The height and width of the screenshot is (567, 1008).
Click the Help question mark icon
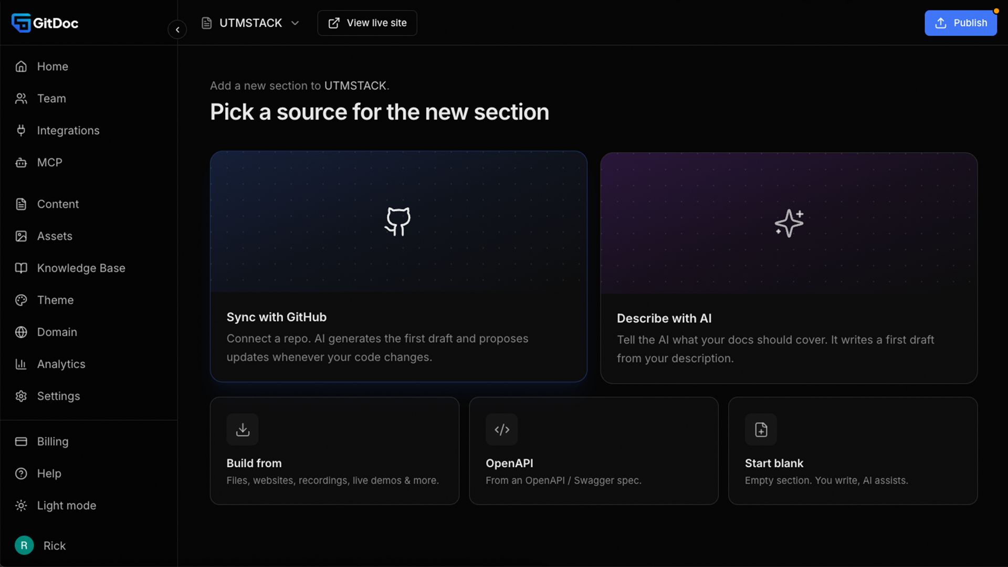(x=21, y=474)
